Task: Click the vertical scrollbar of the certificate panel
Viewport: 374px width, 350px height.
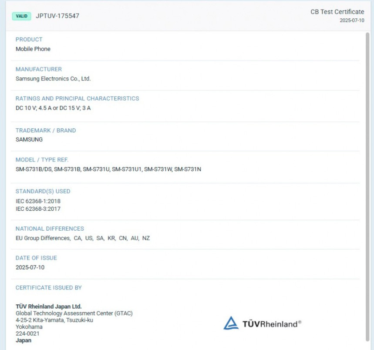Action: point(367,187)
